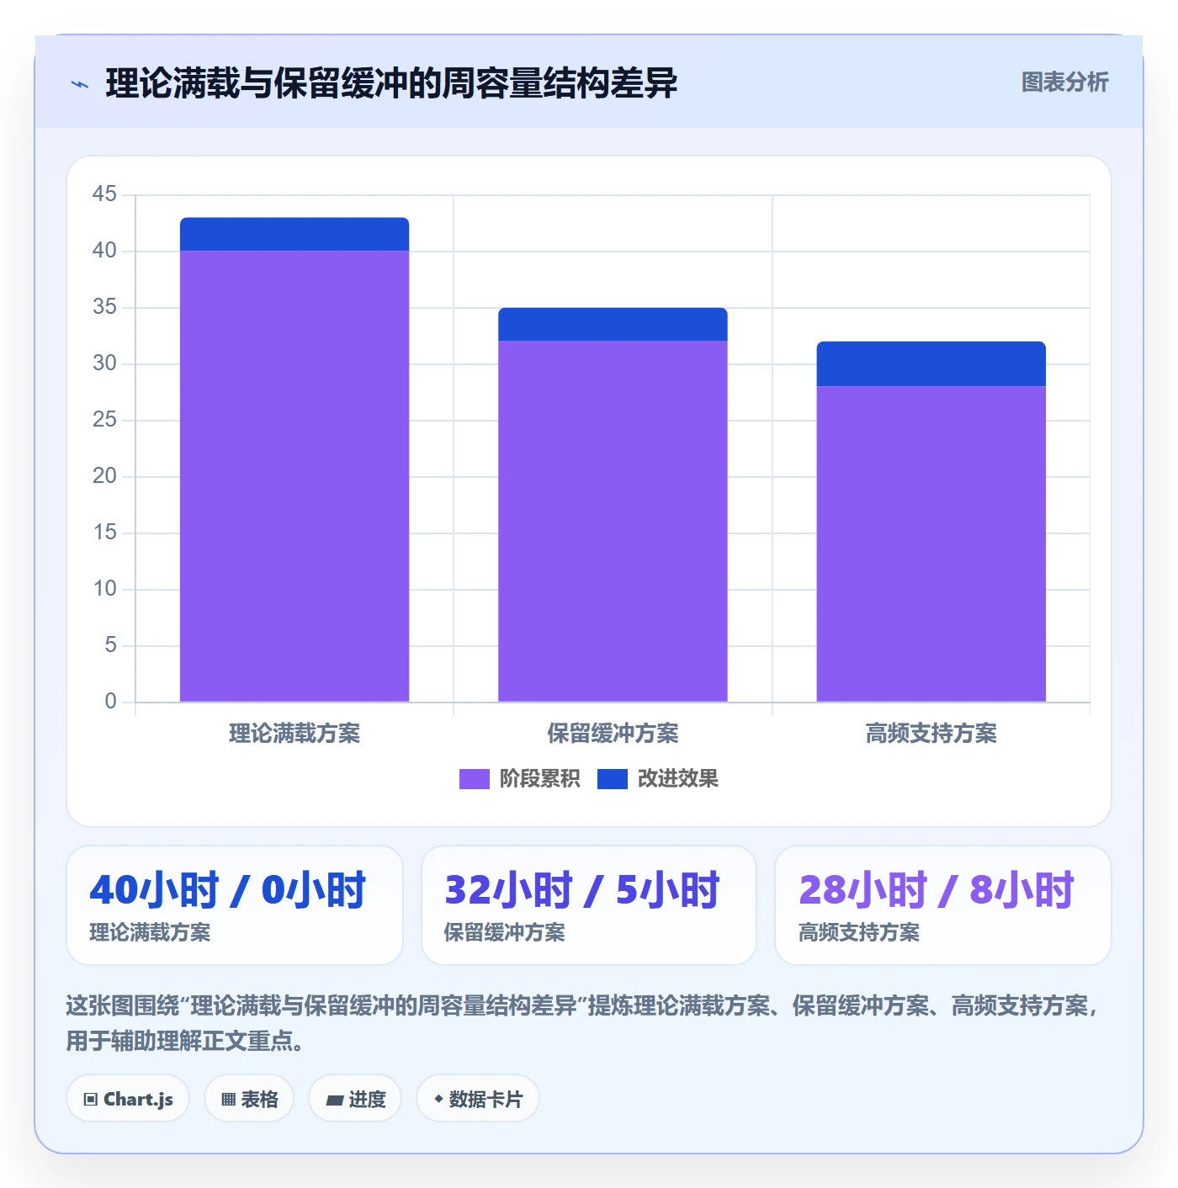Viewport: 1178px width, 1188px height.
Task: Select the 表格 tag chip
Action: click(x=249, y=1099)
